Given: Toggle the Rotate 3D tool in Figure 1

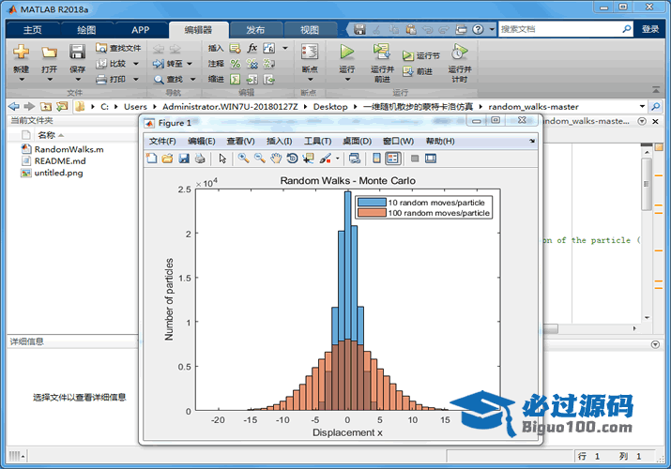Looking at the screenshot, I should coord(292,159).
